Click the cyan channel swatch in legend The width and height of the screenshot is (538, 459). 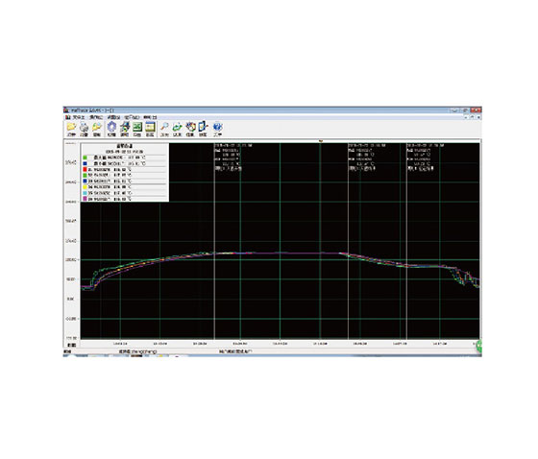pyautogui.click(x=85, y=193)
